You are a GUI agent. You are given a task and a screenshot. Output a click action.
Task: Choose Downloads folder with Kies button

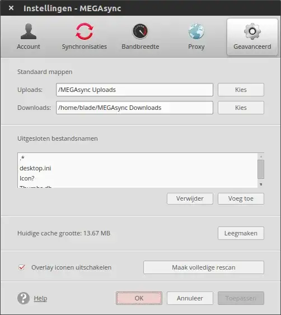pos(241,108)
